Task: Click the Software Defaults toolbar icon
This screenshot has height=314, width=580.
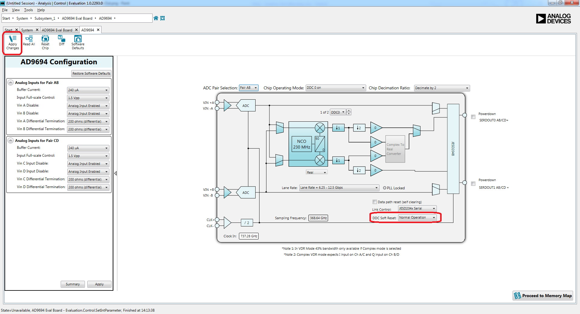Action: 78,42
